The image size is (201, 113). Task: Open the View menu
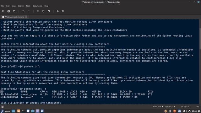[x=14, y=6]
